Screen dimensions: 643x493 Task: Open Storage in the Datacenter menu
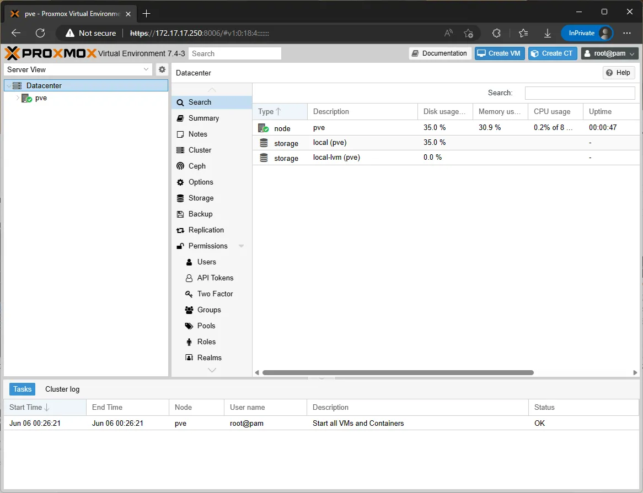tap(212, 198)
